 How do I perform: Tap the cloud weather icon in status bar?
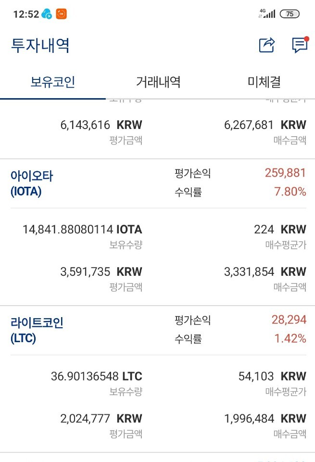click(47, 14)
